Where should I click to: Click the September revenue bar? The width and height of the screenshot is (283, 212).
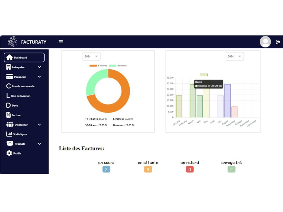[234, 112]
